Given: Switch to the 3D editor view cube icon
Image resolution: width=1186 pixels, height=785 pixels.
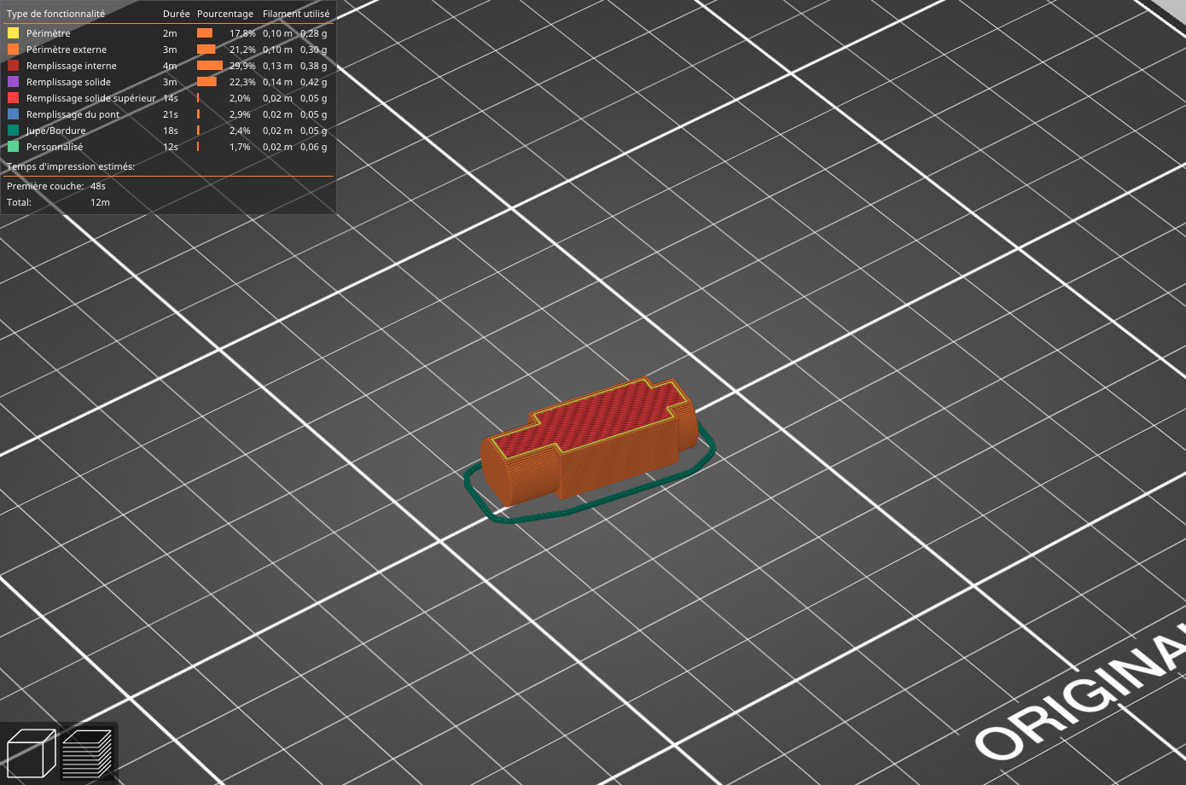Looking at the screenshot, I should (x=31, y=753).
